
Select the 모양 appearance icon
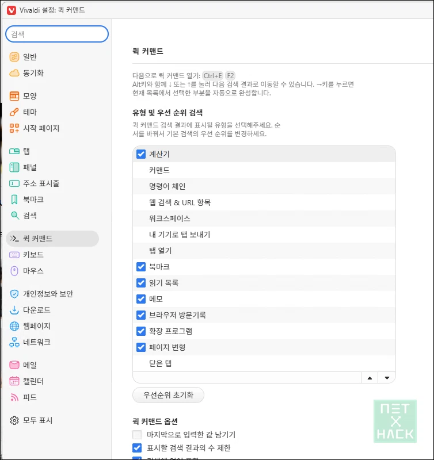point(14,96)
